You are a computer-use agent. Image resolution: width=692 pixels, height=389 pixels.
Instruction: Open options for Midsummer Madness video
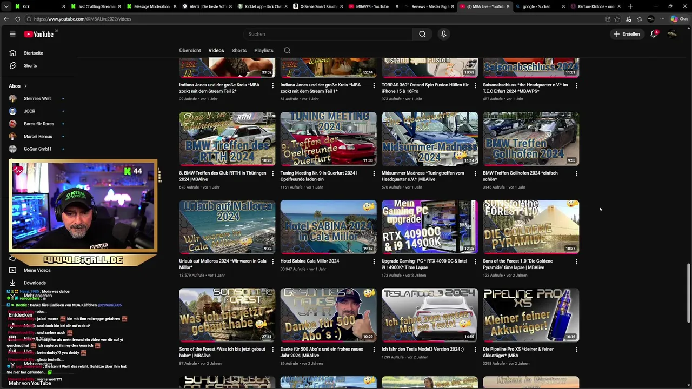(475, 173)
